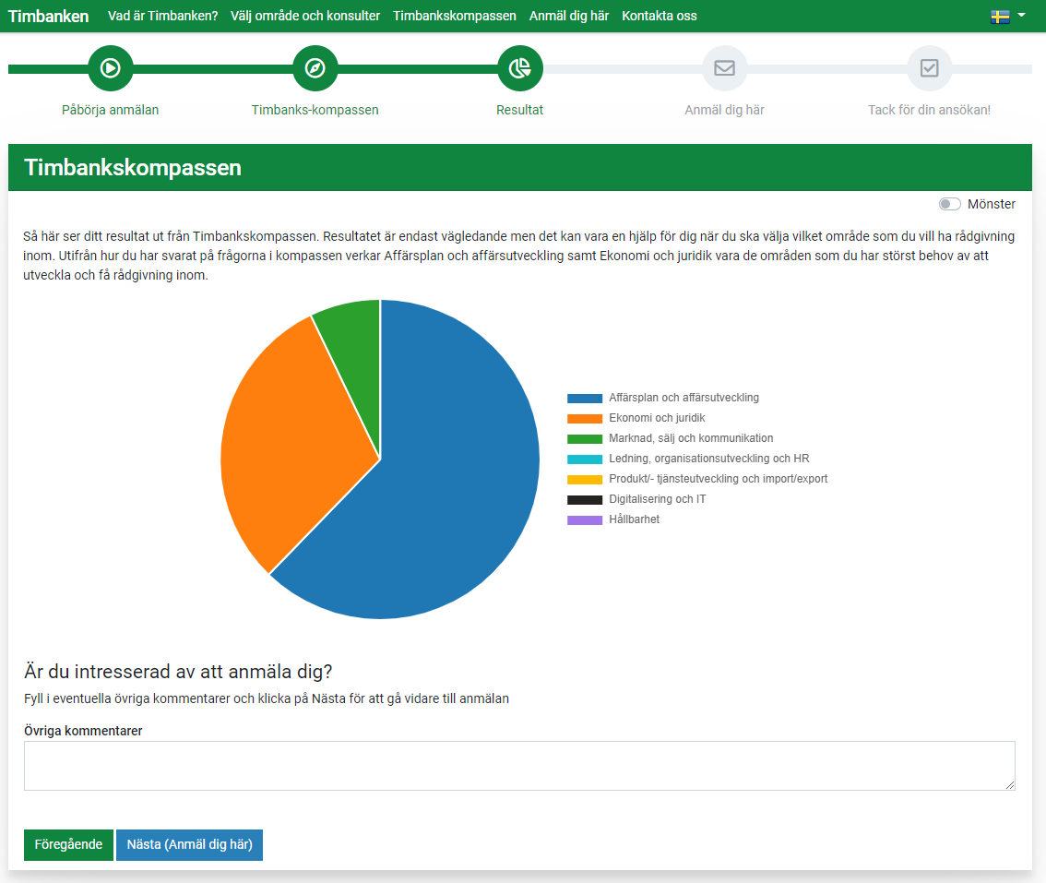Click the blue Affärsplan legend swatch

(584, 399)
